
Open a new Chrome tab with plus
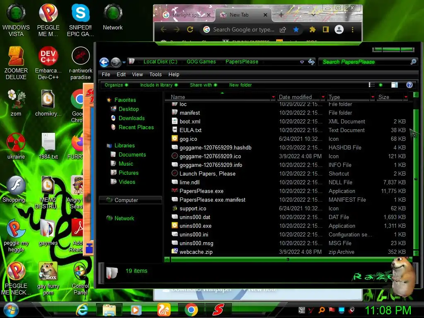point(281,15)
